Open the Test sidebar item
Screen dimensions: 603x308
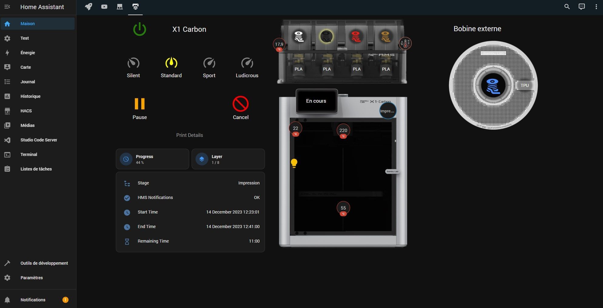click(x=38, y=38)
